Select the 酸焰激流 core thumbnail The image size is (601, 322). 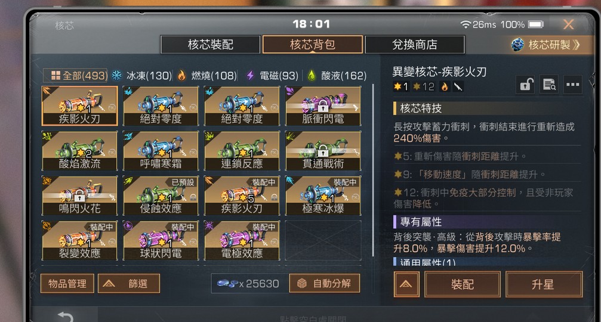[x=80, y=151]
